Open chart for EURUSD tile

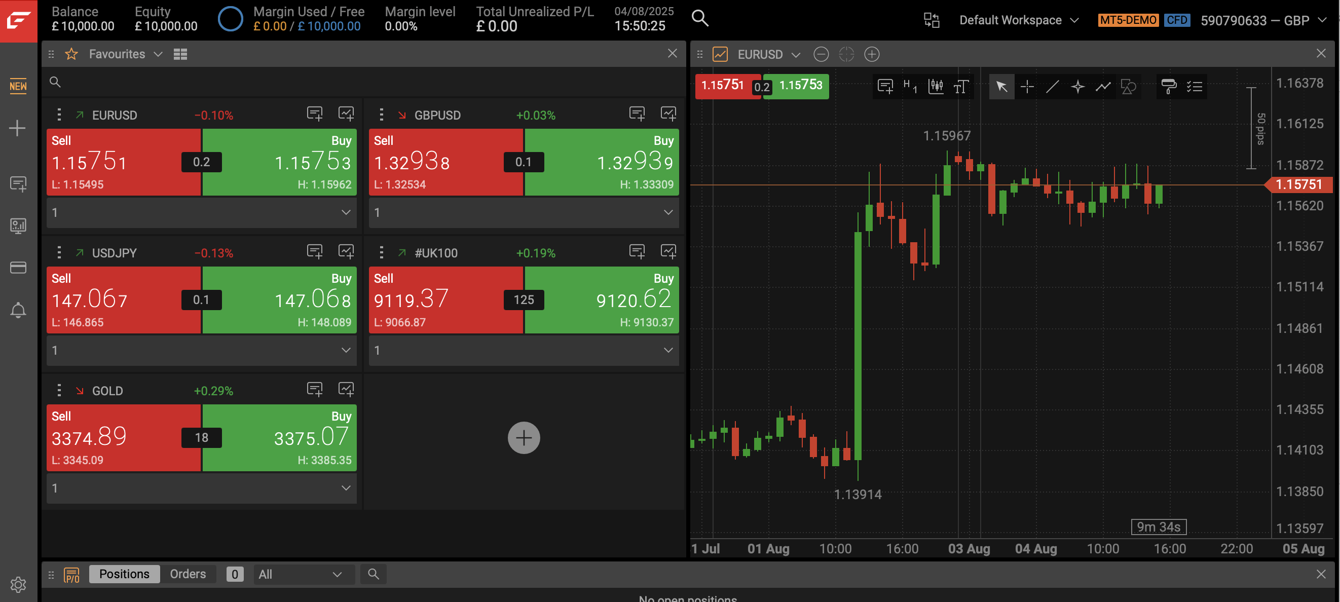[346, 114]
